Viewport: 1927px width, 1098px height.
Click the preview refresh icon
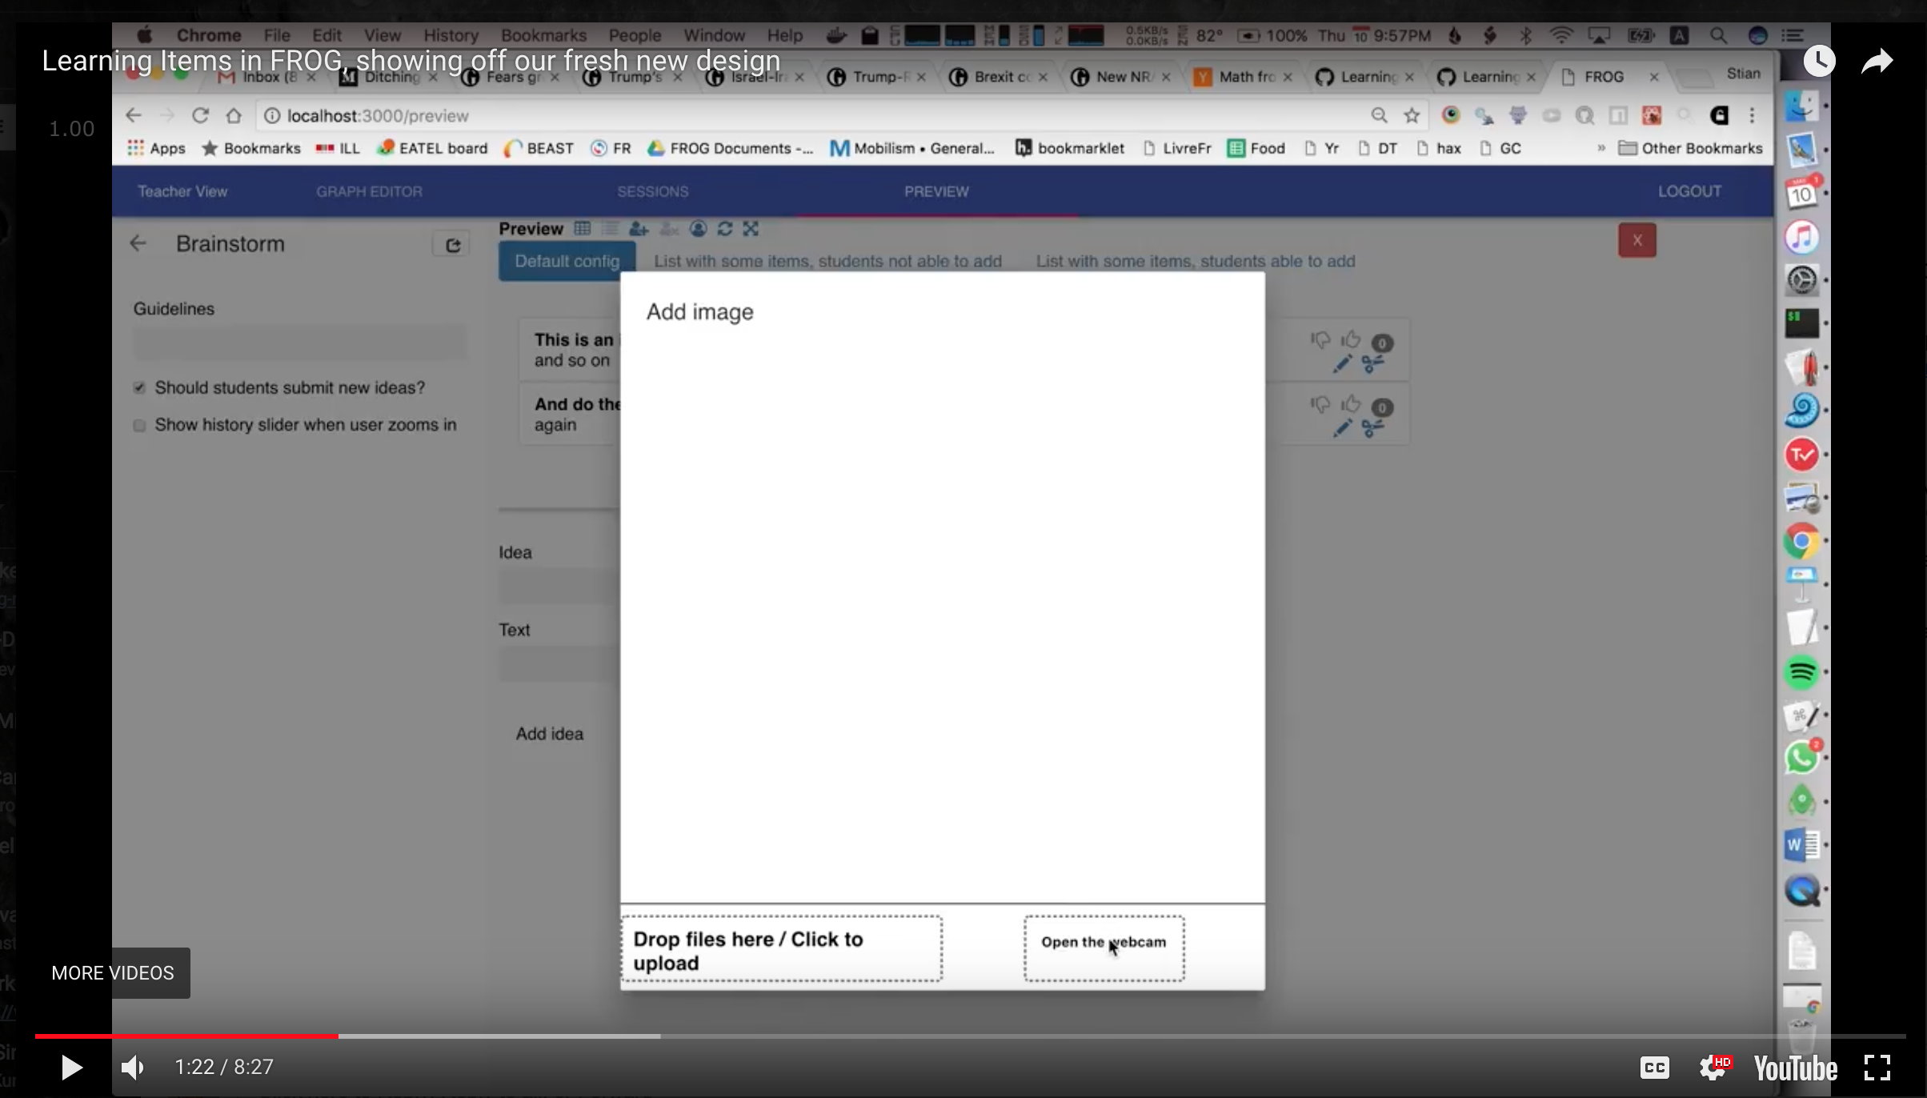[x=725, y=229]
